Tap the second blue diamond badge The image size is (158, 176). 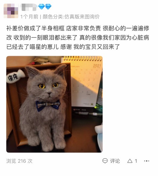48,7
